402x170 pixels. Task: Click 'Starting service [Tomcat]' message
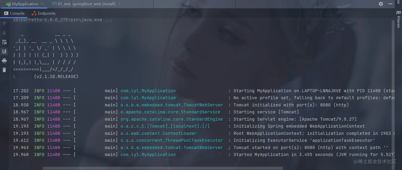tap(266, 112)
